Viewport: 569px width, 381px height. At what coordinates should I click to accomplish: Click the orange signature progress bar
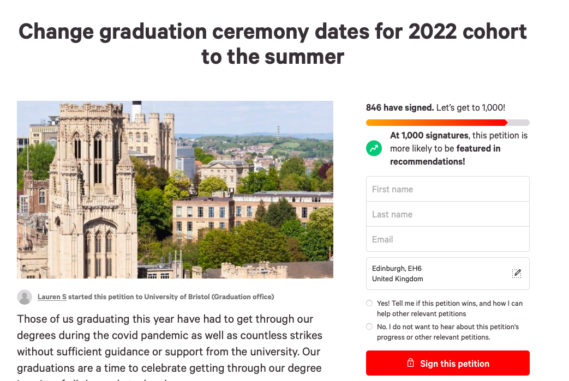(x=436, y=123)
